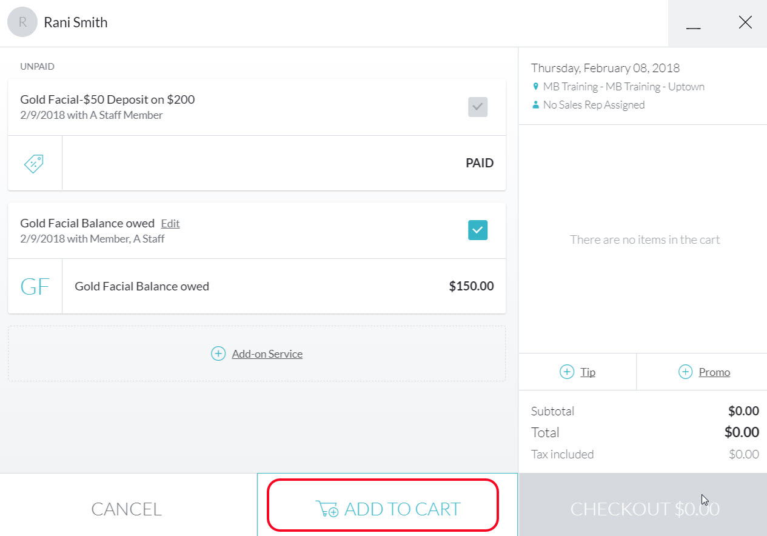Open the Add-on Service option
This screenshot has width=767, height=536.
(267, 353)
